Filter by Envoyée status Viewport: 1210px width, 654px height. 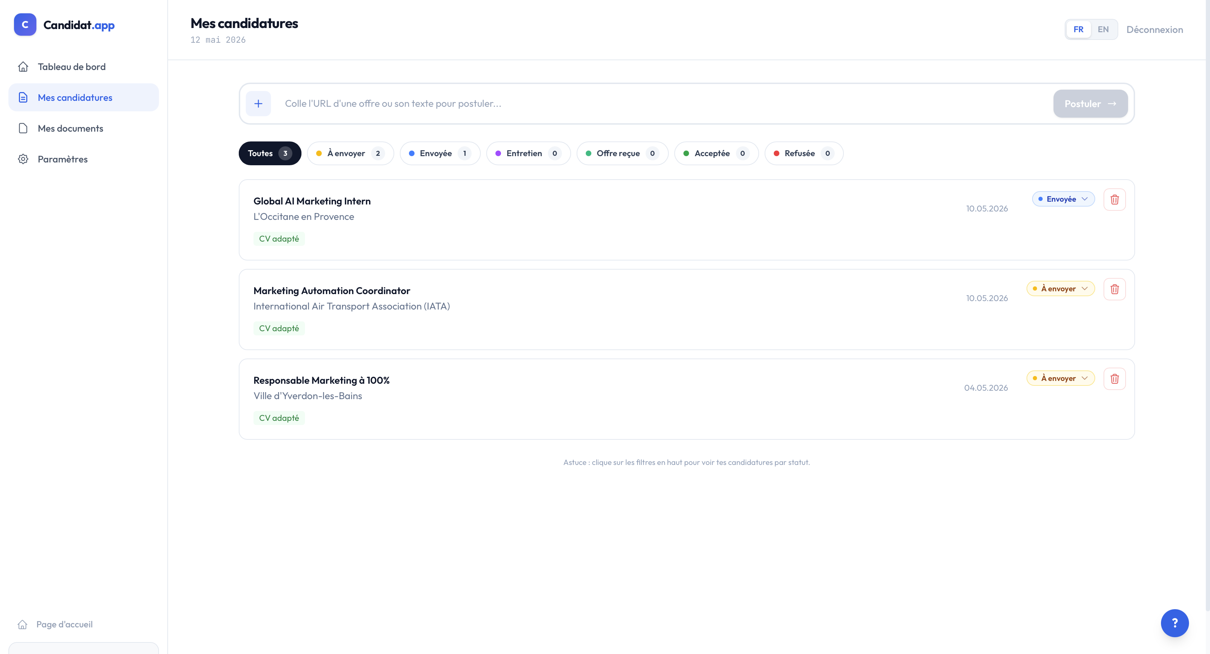440,153
